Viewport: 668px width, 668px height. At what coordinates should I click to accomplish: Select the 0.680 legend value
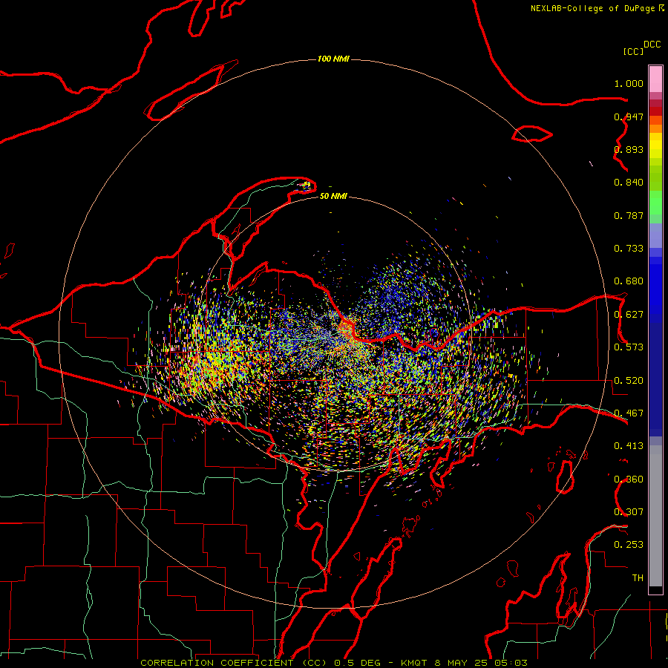tap(629, 281)
